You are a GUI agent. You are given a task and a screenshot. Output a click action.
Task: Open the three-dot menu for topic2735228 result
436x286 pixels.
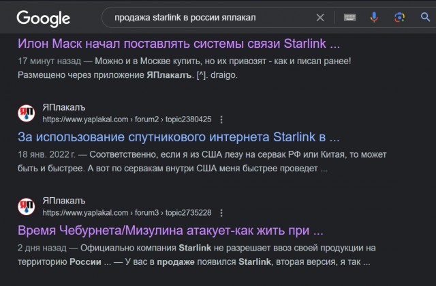pyautogui.click(x=221, y=213)
